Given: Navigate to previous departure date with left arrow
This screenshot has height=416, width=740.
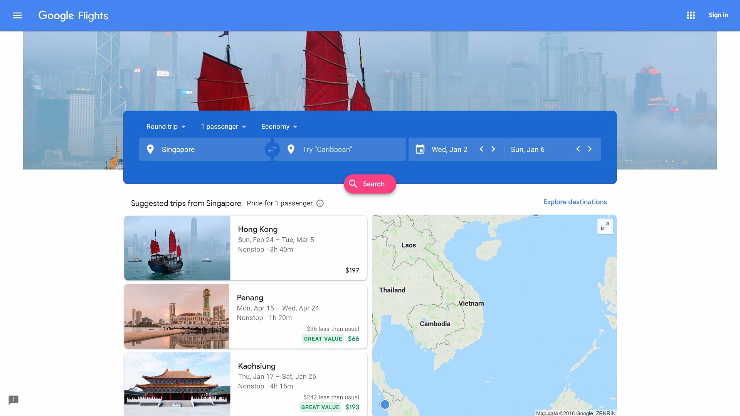Looking at the screenshot, I should 481,149.
